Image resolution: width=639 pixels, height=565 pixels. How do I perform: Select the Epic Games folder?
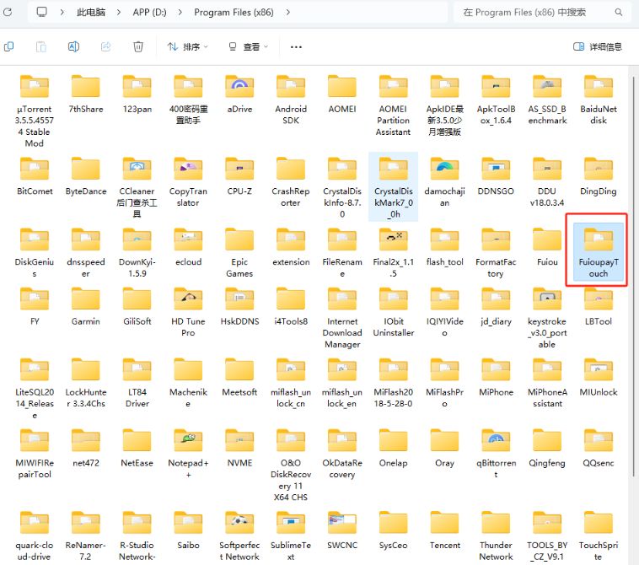point(239,252)
